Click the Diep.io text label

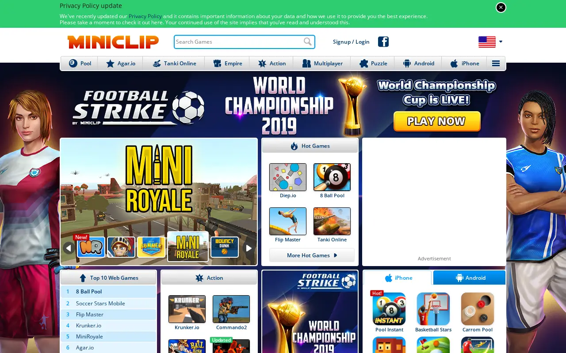point(288,195)
